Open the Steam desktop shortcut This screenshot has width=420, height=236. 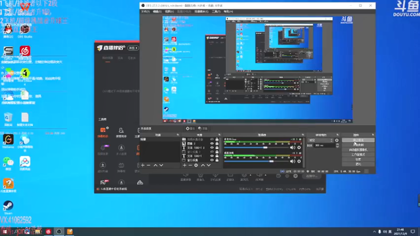(8, 207)
